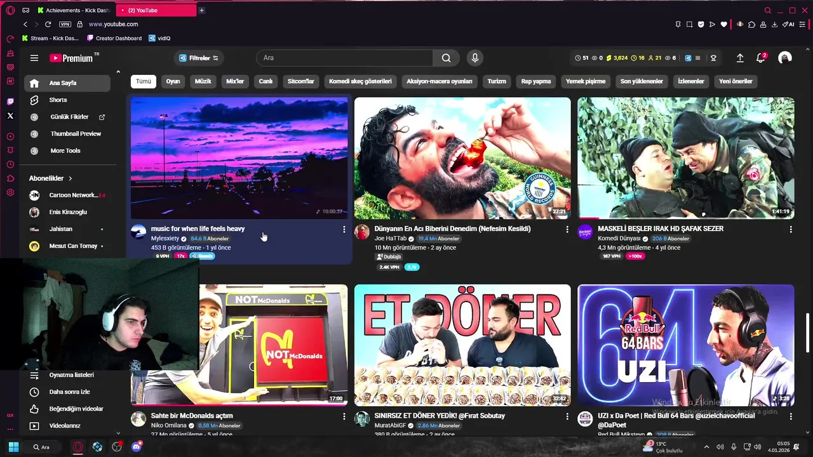Open the account avatar menu
Screen dimensions: 813x457
[x=785, y=58]
